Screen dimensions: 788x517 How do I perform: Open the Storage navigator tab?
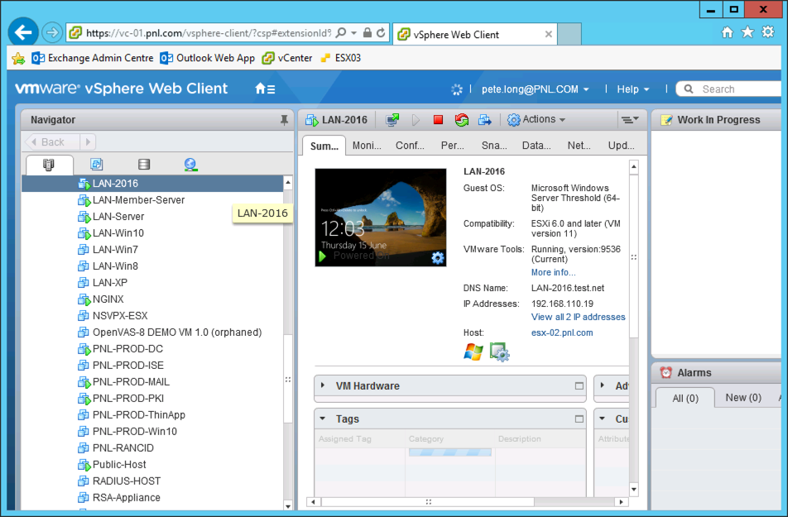click(144, 164)
